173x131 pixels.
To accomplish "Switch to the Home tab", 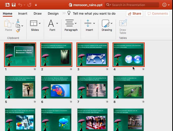I will coord(8,14).
